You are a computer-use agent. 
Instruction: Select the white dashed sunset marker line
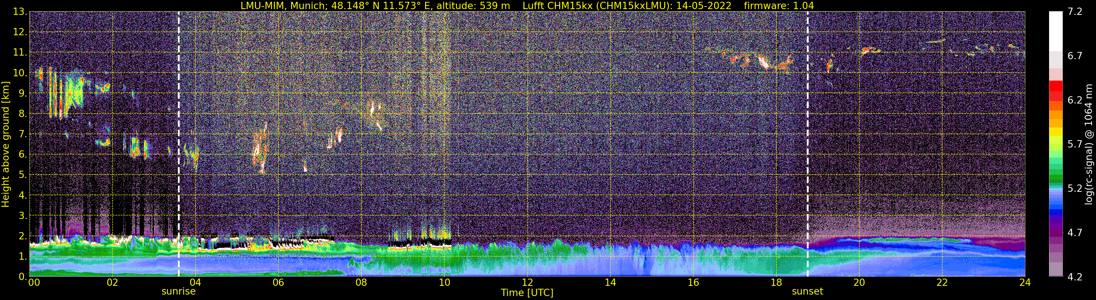pyautogui.click(x=808, y=144)
